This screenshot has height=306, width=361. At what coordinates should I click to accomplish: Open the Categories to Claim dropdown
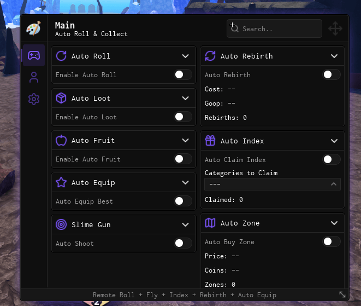[273, 184]
